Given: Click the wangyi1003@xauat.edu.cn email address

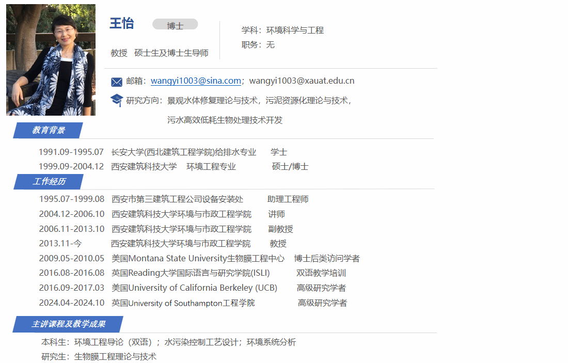Looking at the screenshot, I should [x=302, y=81].
